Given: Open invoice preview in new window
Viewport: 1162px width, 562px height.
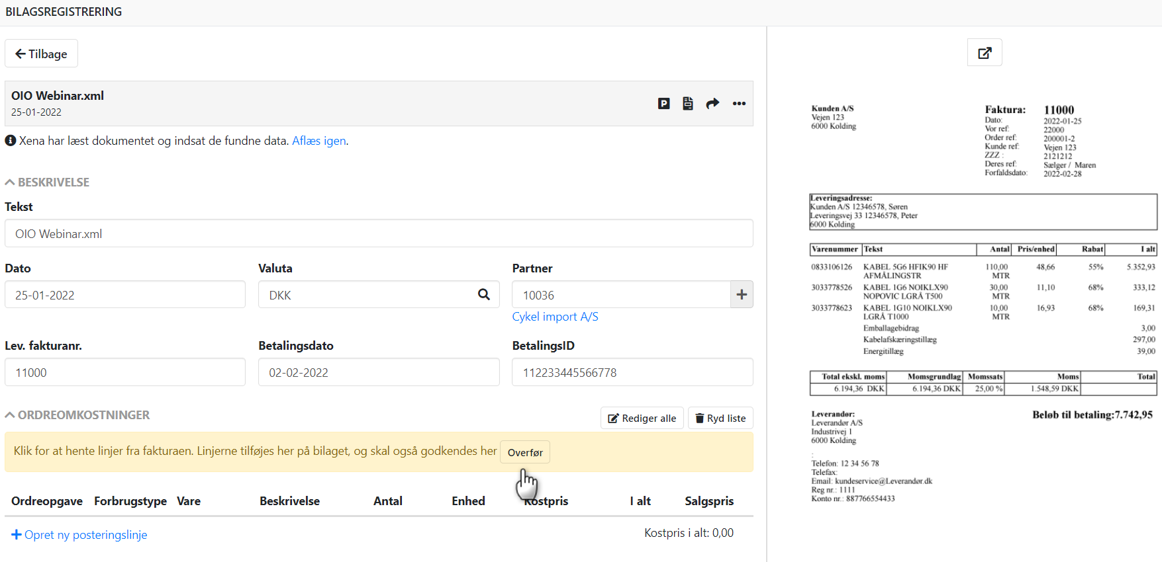Looking at the screenshot, I should (x=985, y=53).
